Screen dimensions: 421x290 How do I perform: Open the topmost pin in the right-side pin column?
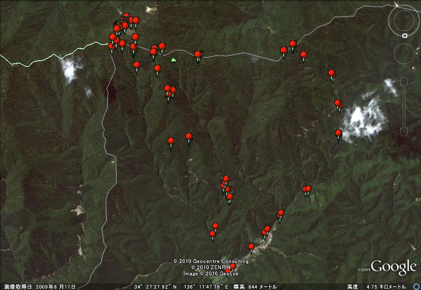[331, 73]
